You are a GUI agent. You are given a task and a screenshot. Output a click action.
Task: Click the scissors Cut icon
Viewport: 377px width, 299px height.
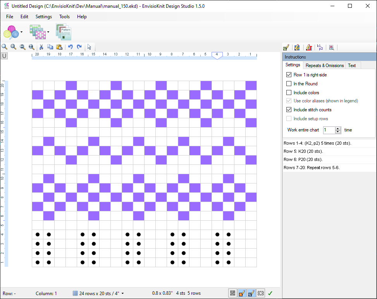point(41,47)
